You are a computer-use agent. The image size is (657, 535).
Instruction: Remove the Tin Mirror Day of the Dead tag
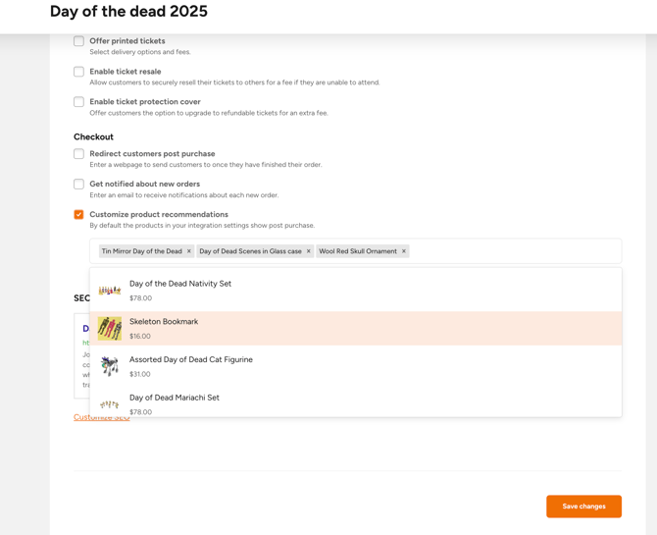[189, 251]
